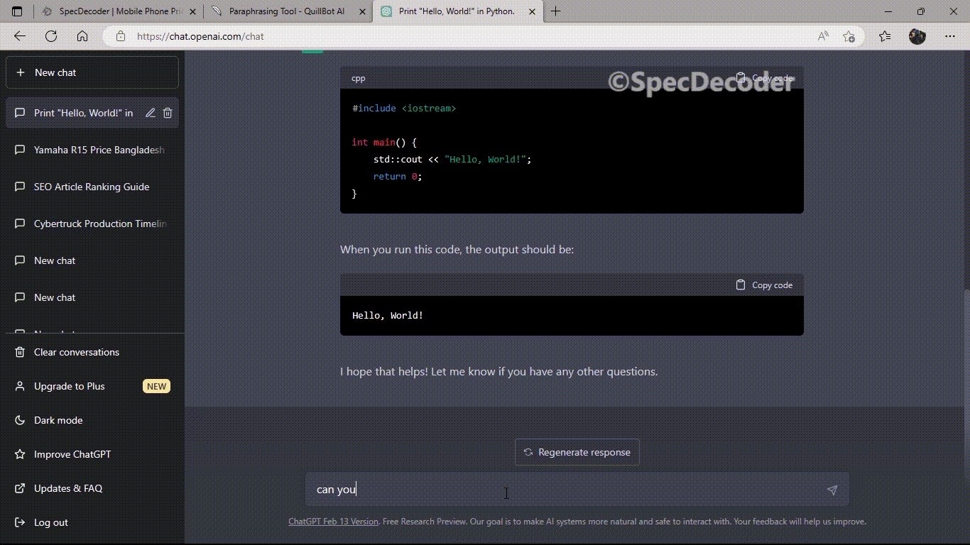970x545 pixels.
Task: Switch to the SpecDecoder tab
Action: click(117, 11)
